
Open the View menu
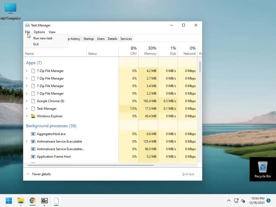click(x=52, y=32)
